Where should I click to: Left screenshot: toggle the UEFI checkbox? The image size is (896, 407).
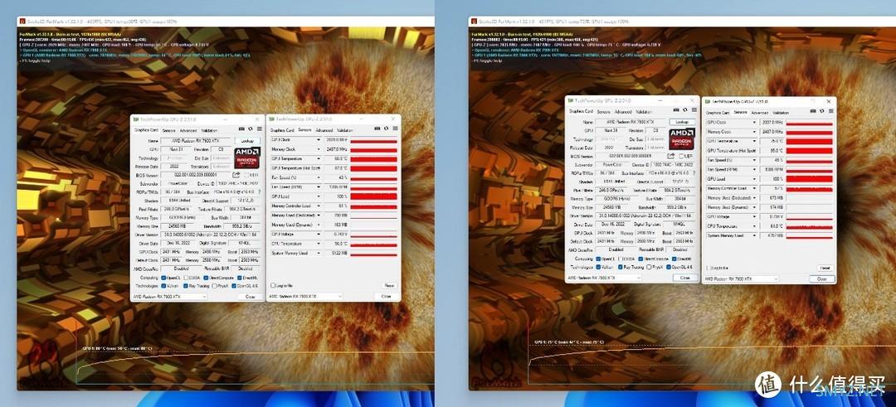pyautogui.click(x=246, y=175)
